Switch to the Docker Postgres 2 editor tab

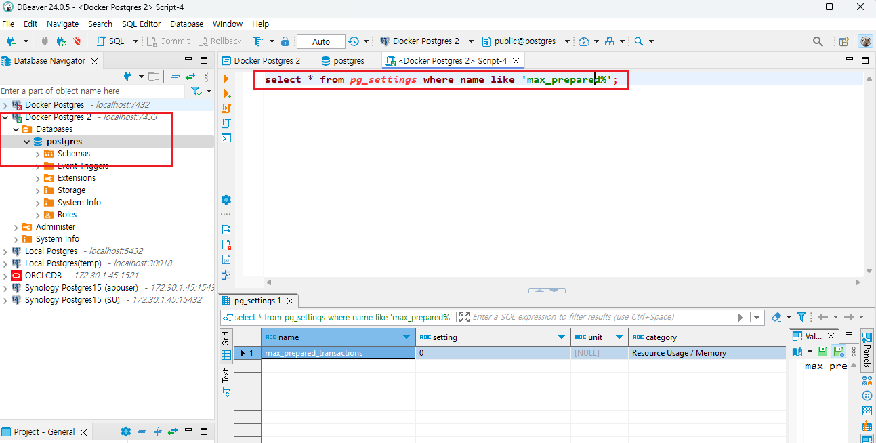[261, 60]
